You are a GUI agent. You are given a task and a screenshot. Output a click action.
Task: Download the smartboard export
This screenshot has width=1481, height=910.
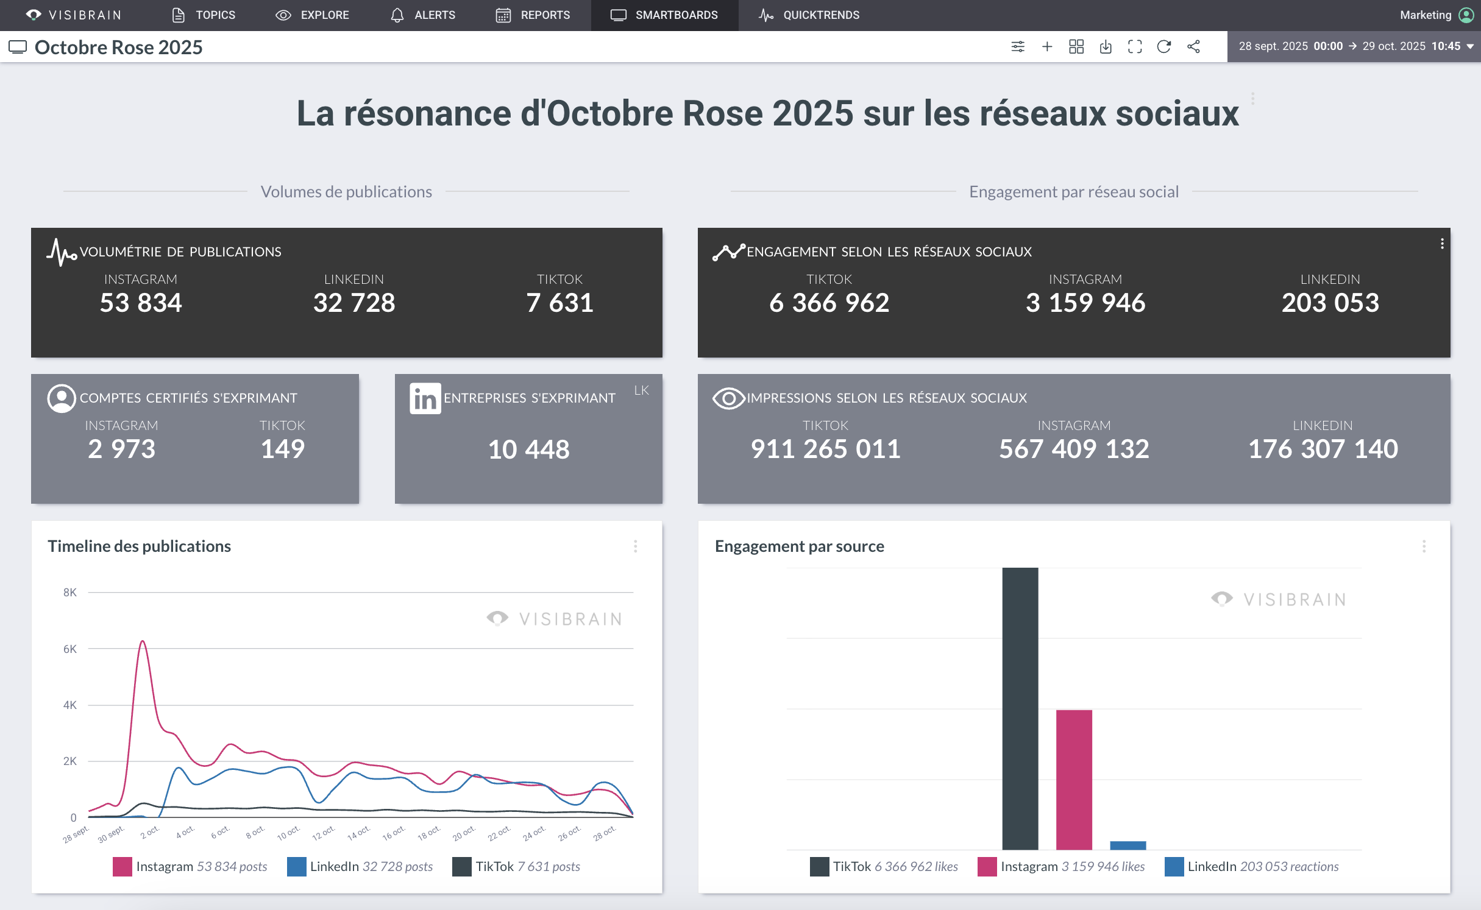pyautogui.click(x=1106, y=46)
